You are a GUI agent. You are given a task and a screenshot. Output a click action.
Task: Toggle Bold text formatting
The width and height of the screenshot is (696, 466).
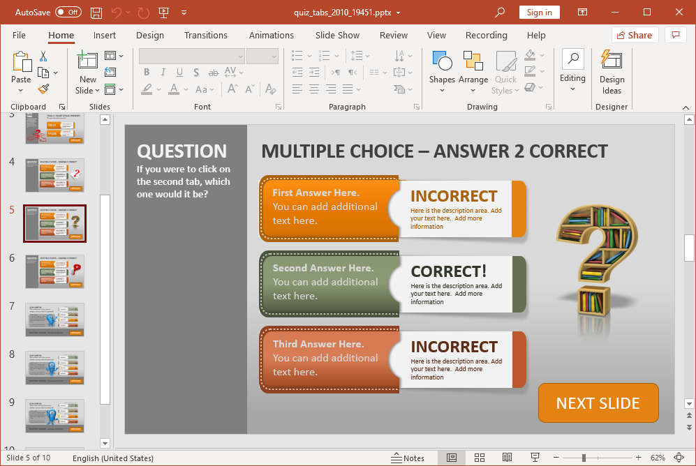147,73
